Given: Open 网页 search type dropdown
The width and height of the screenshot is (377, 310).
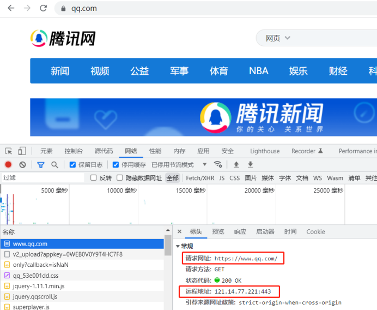Looking at the screenshot, I should (x=278, y=38).
